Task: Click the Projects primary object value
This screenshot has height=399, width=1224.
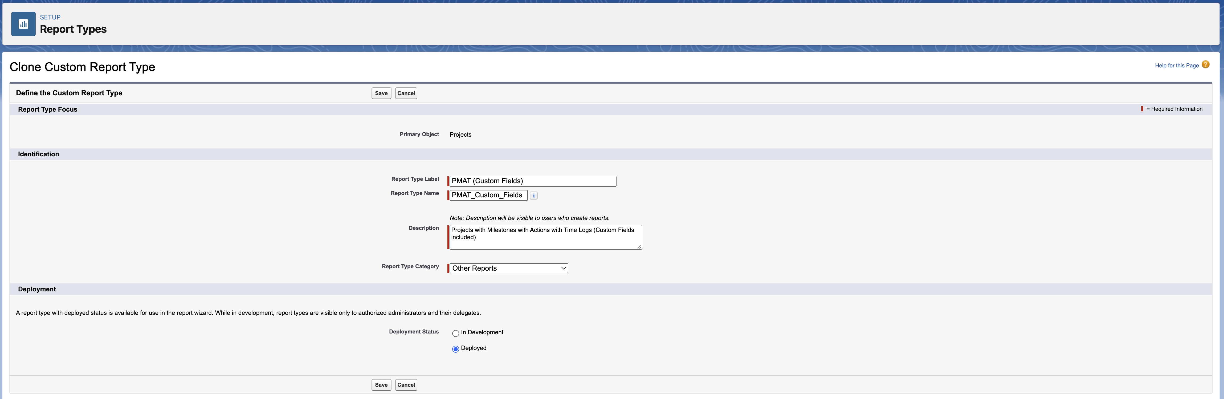Action: [x=460, y=135]
